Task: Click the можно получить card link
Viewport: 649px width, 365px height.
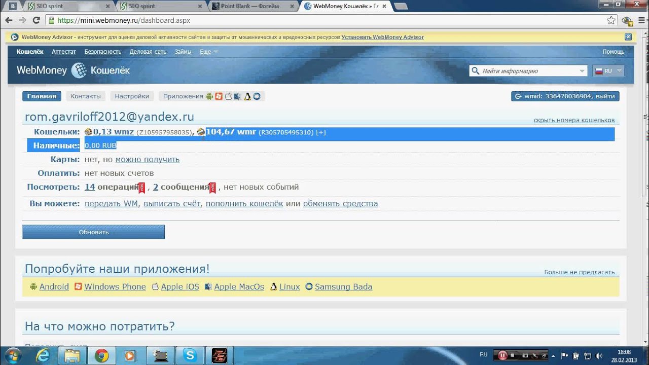Action: coord(148,159)
